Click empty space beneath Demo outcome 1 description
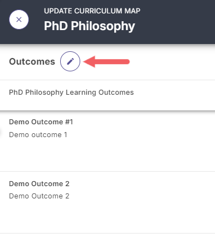The width and height of the screenshot is (215, 238). coord(107,155)
